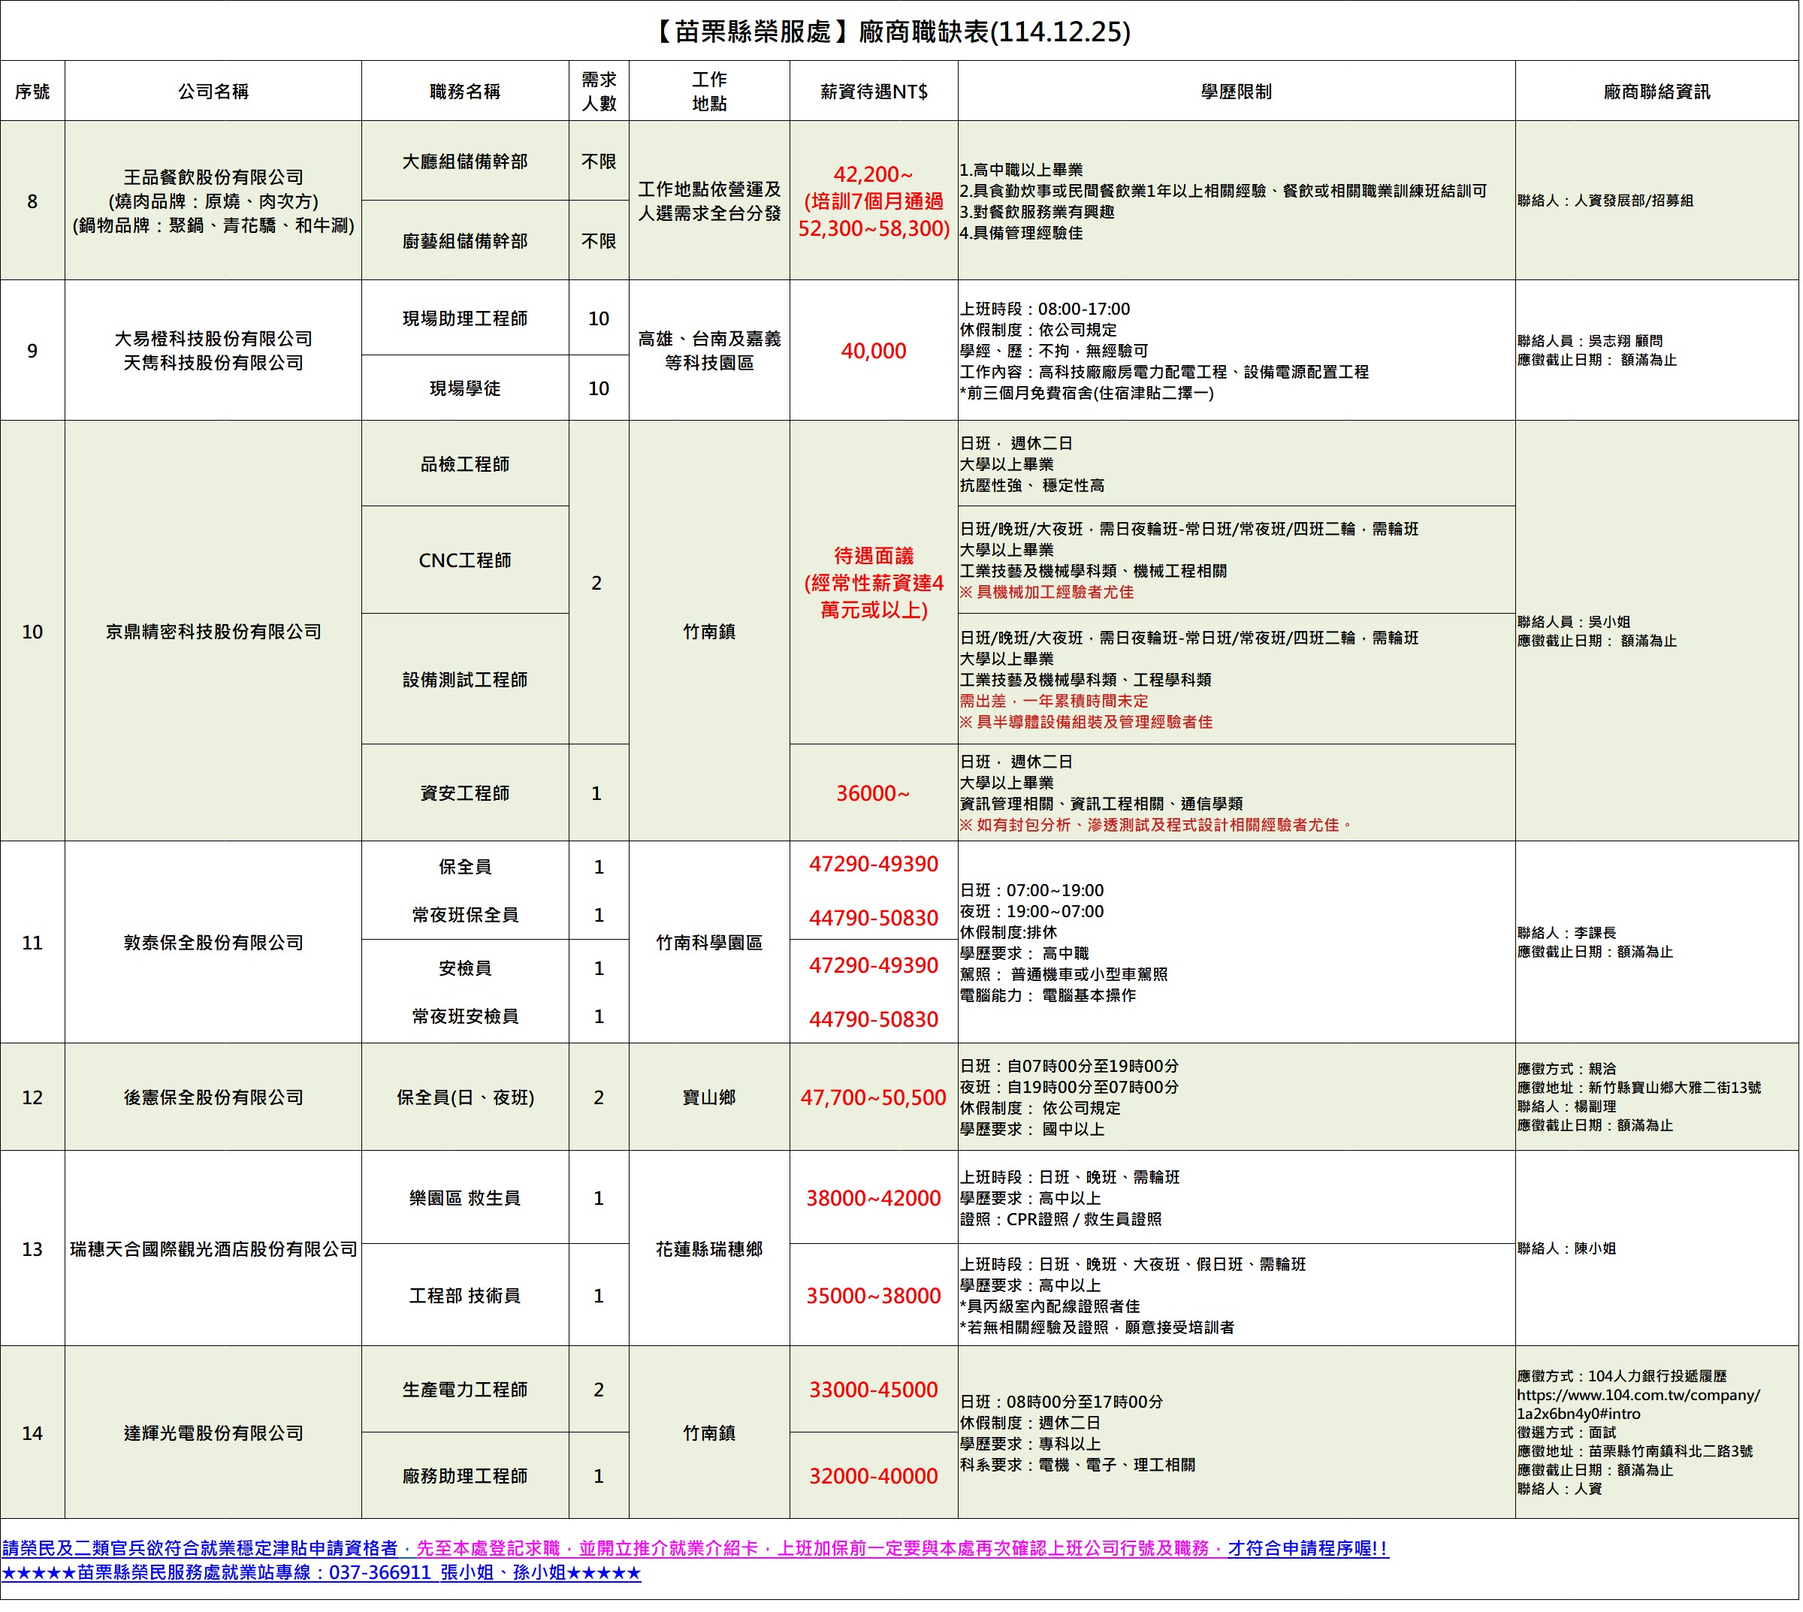Click the 公司名稱 column header
The height and width of the screenshot is (1612, 1803).
tap(213, 91)
